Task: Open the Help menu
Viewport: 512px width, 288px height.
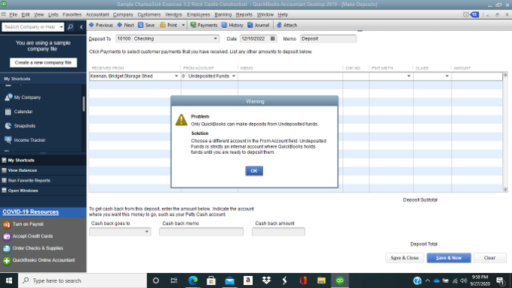Action: (x=283, y=14)
